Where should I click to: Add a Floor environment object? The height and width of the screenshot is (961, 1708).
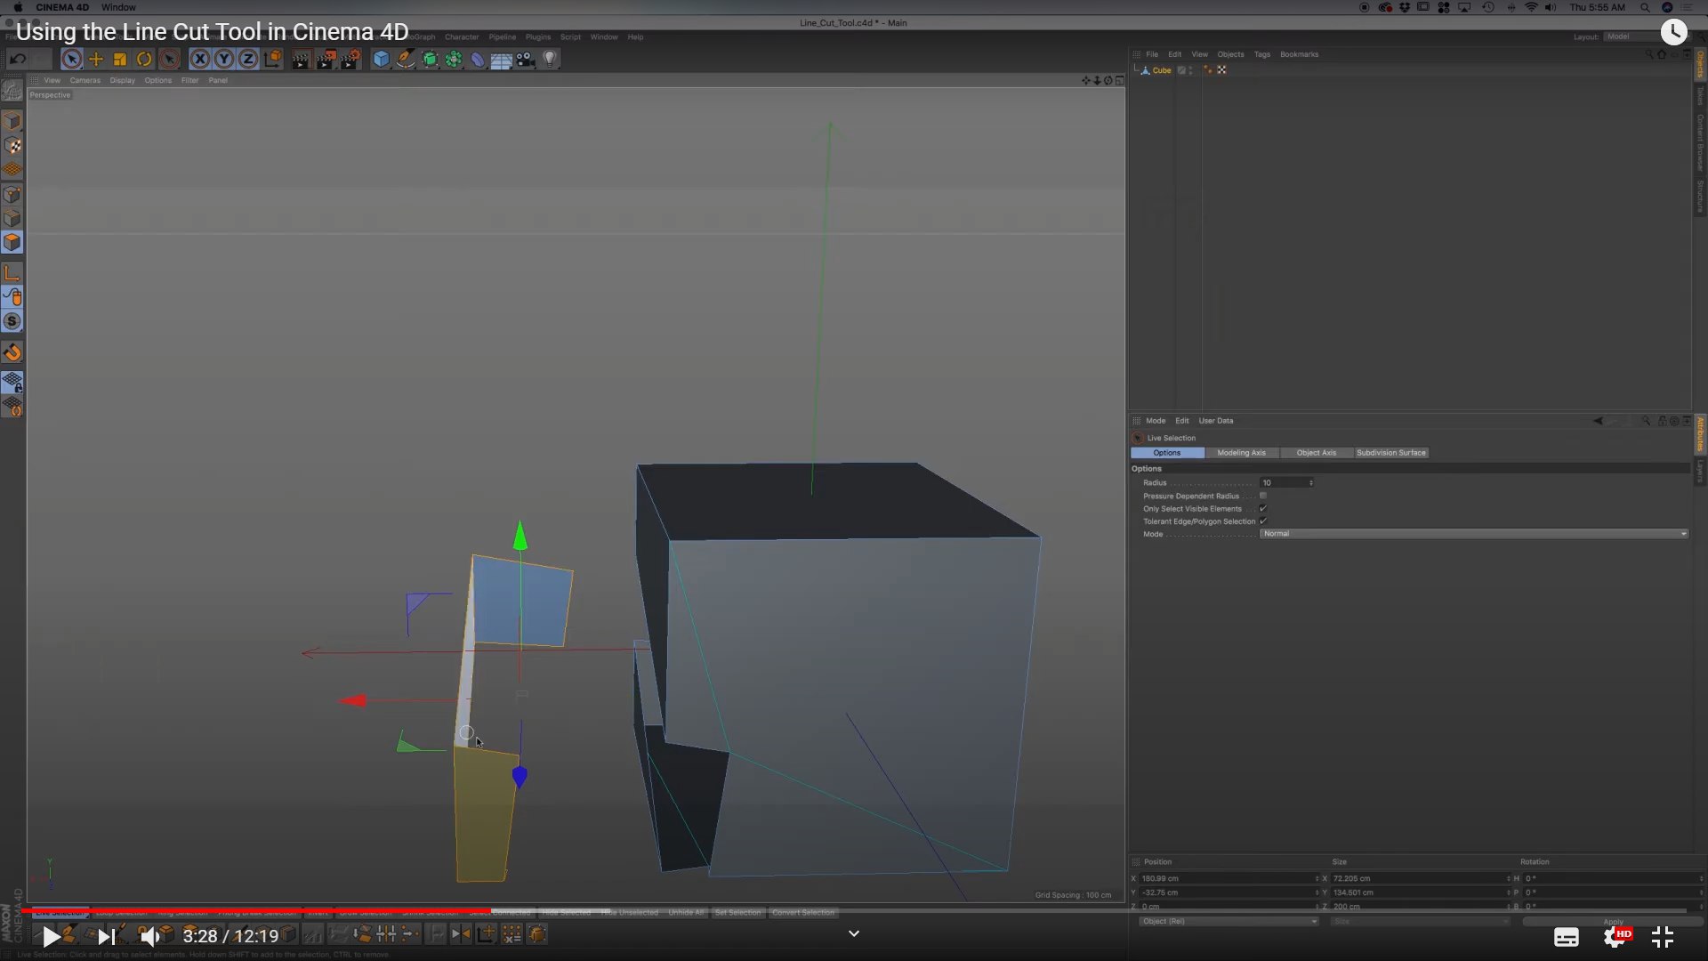[x=502, y=59]
